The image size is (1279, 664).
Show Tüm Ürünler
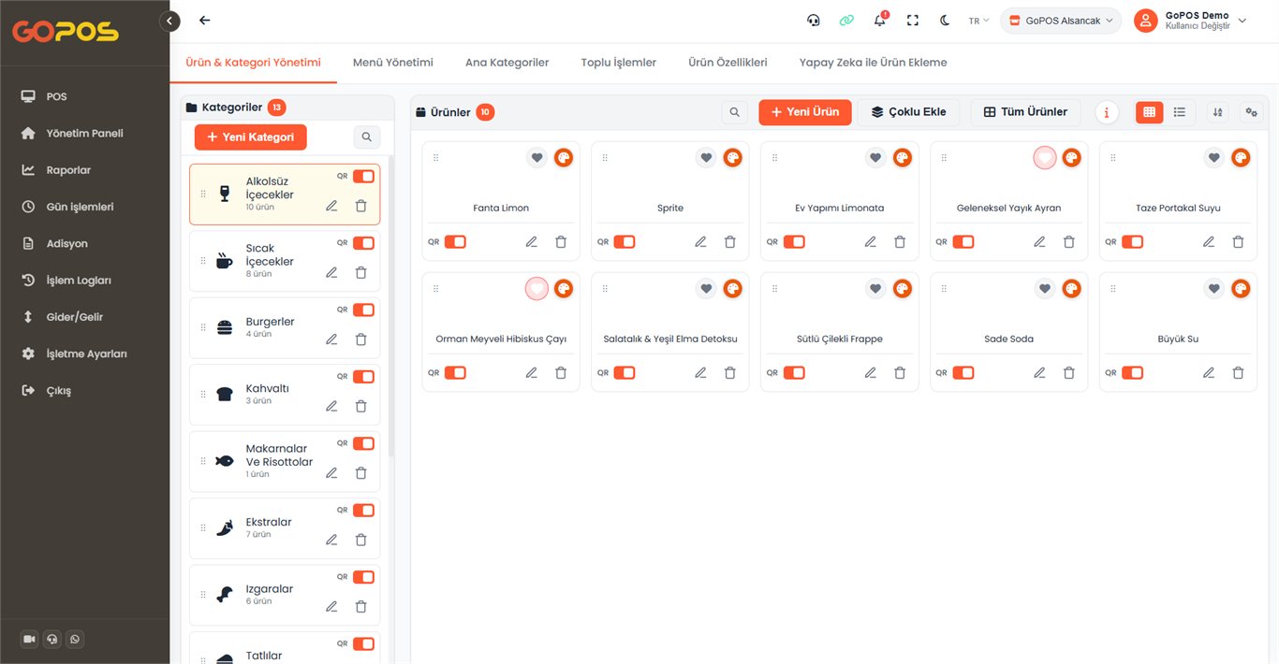click(x=1025, y=112)
